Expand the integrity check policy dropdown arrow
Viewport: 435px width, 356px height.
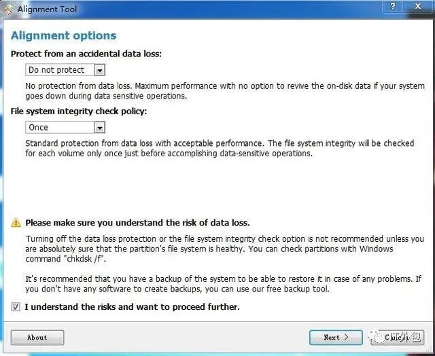(99, 127)
